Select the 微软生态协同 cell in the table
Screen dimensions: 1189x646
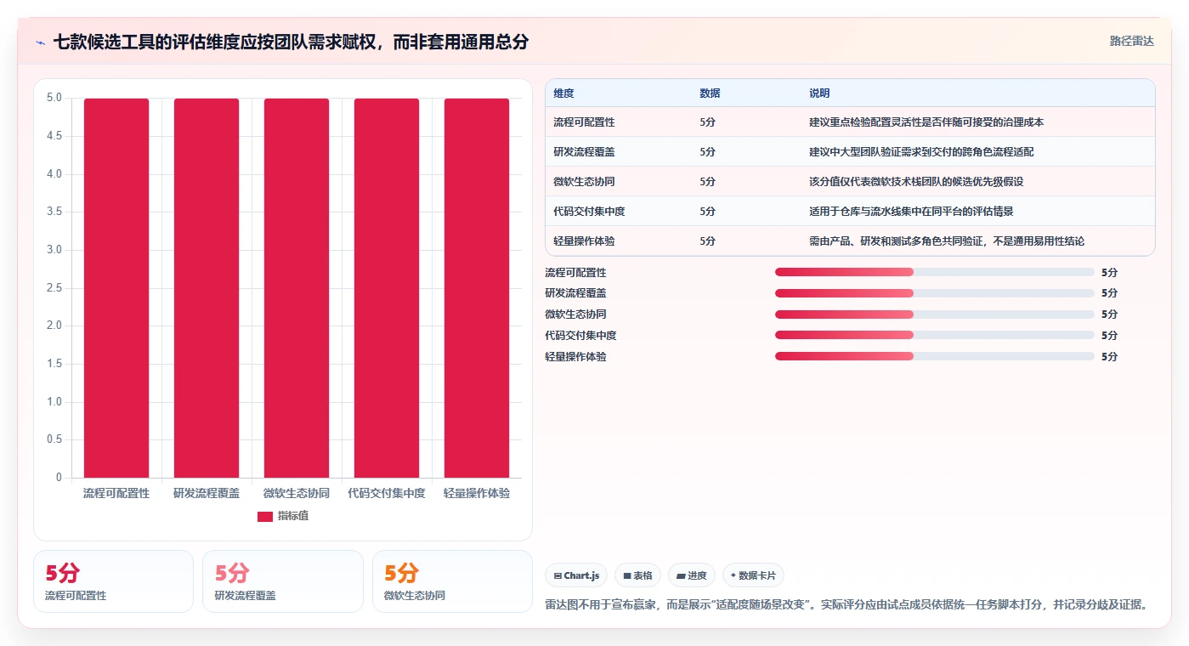tap(584, 182)
